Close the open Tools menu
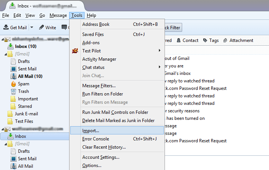 coord(77,15)
